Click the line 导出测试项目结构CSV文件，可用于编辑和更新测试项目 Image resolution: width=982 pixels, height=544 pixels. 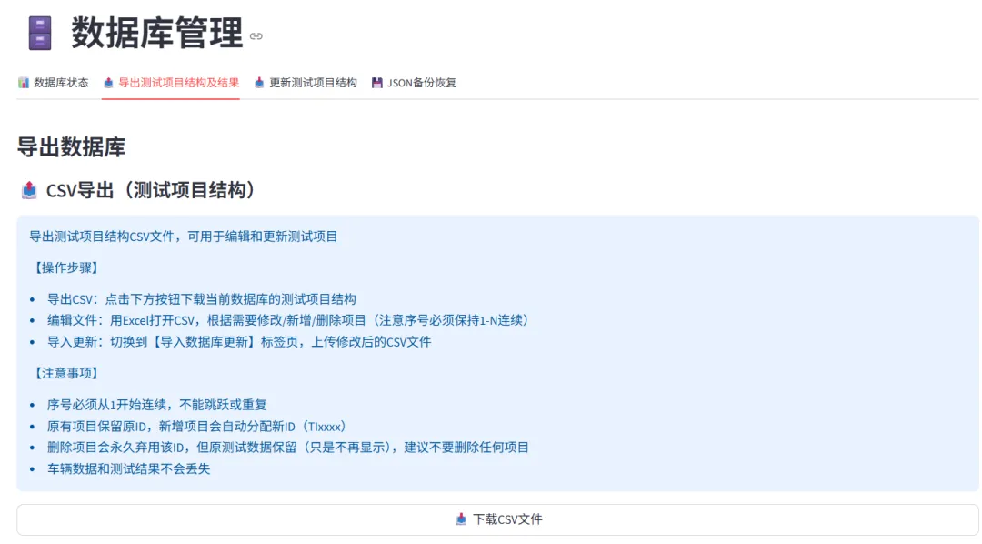click(x=184, y=237)
